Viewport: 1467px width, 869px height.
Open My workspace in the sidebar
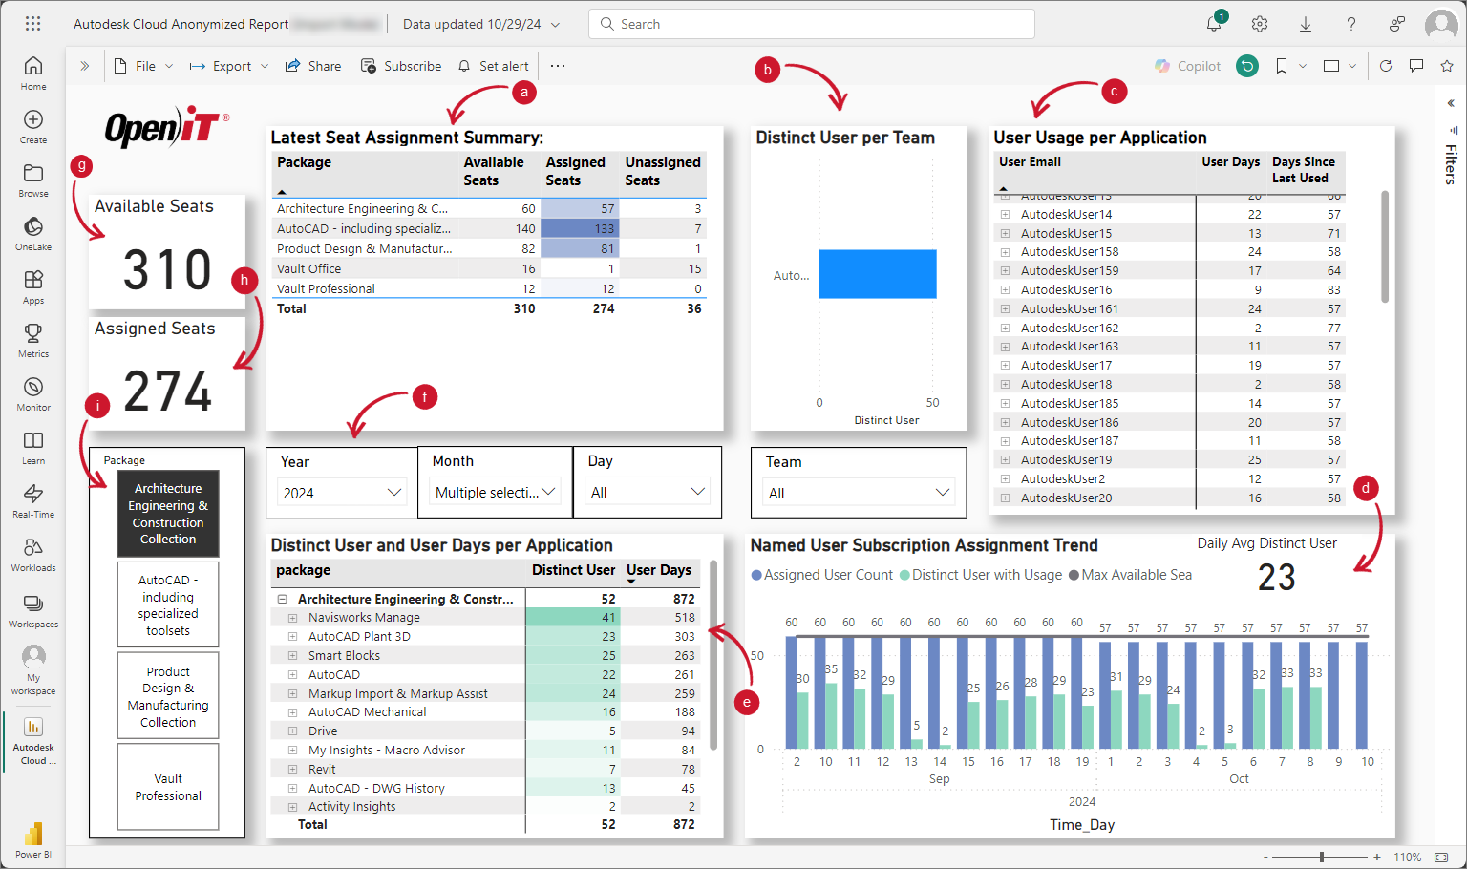(x=33, y=669)
